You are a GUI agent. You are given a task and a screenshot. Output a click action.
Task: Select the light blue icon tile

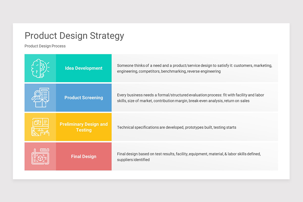click(x=40, y=98)
